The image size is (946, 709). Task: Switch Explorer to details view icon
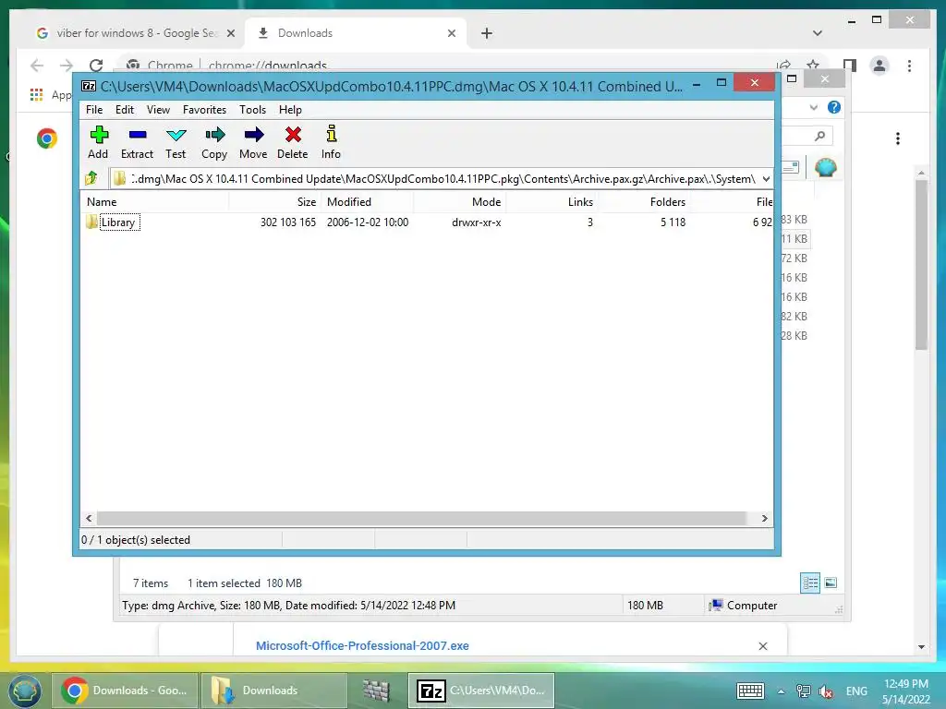coord(810,583)
